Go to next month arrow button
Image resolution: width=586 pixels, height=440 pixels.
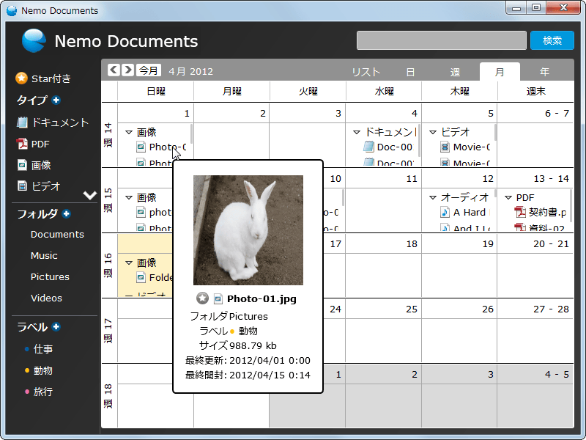pos(127,70)
